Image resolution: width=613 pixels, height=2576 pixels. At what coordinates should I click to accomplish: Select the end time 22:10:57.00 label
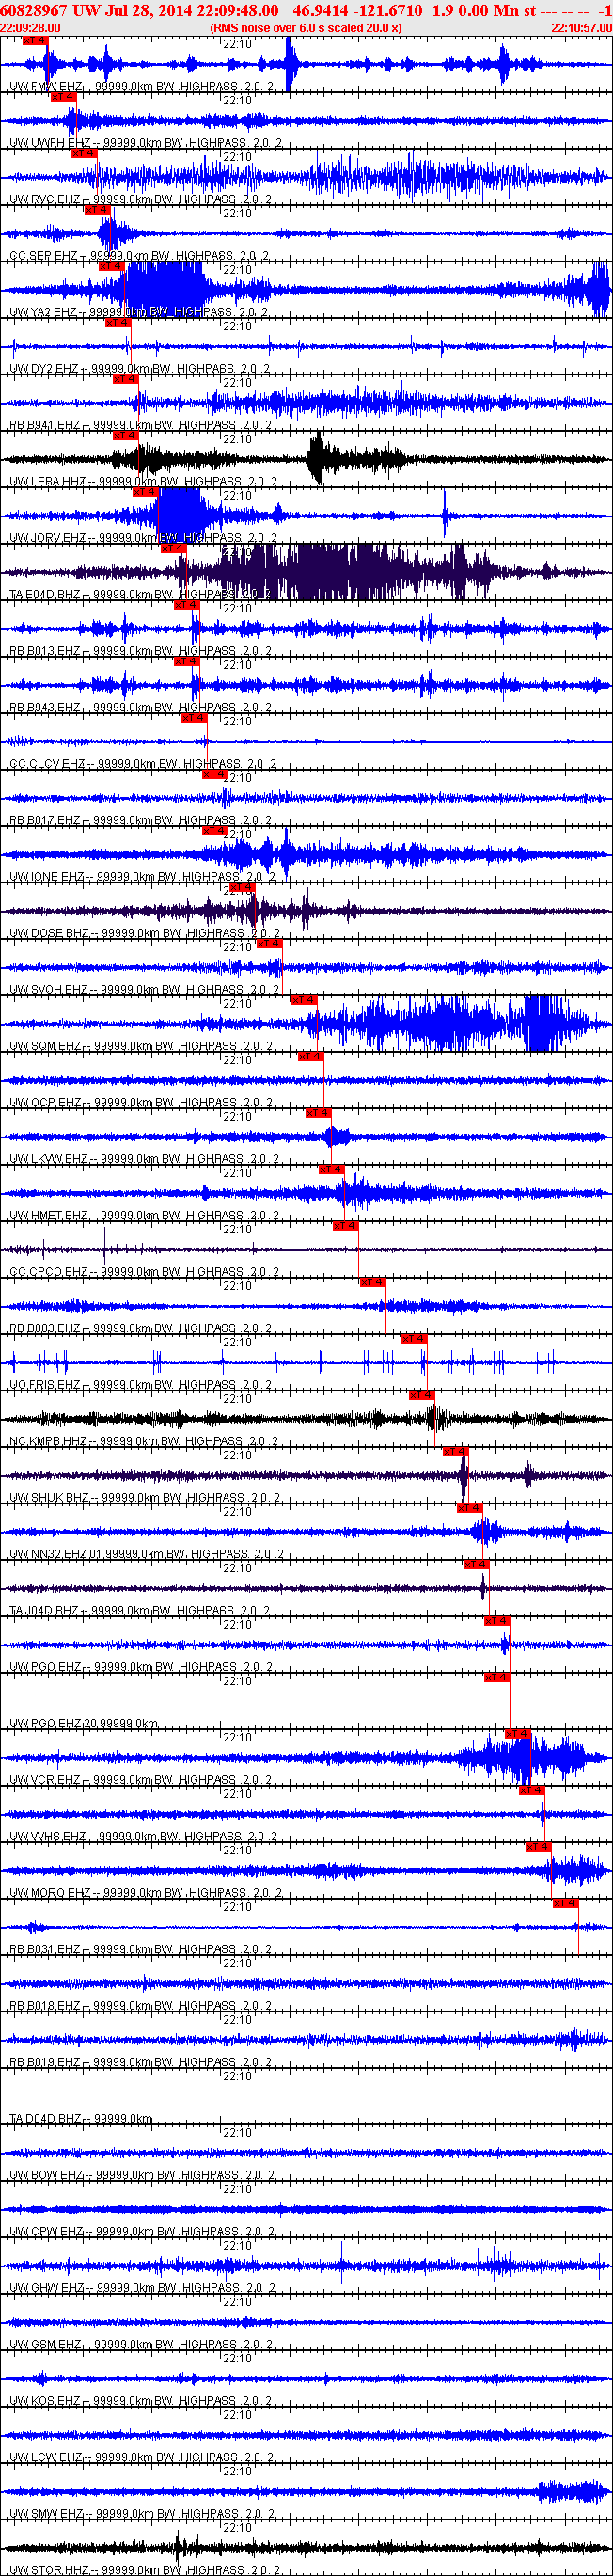[581, 28]
